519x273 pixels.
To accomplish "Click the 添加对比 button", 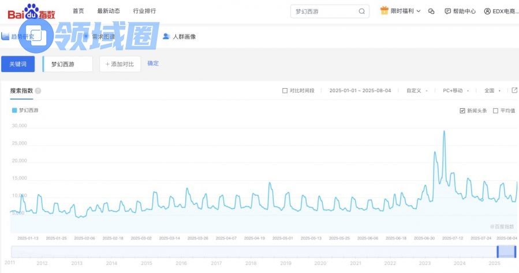I will [x=120, y=64].
